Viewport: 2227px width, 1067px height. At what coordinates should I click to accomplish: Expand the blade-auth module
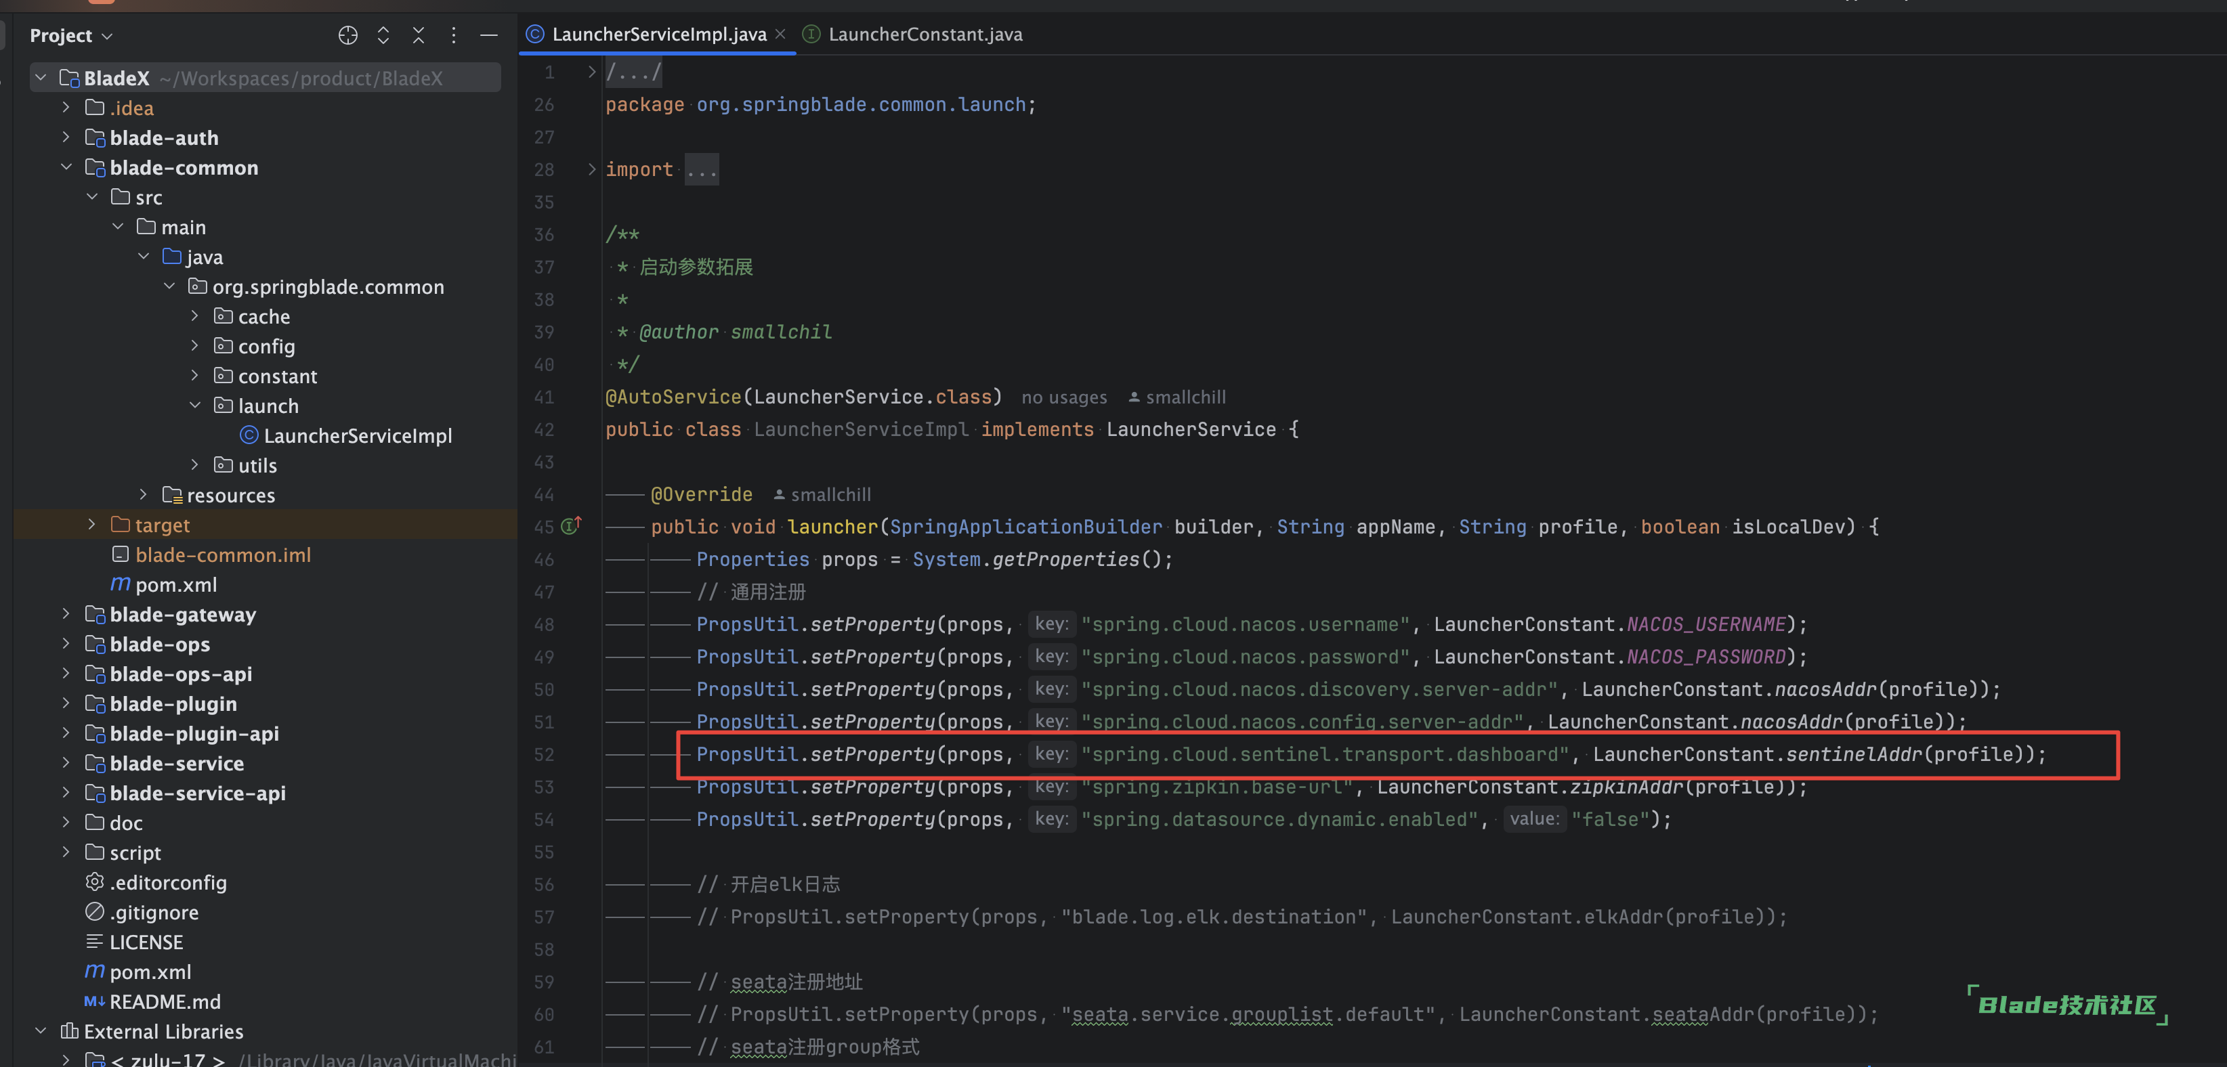pos(66,137)
